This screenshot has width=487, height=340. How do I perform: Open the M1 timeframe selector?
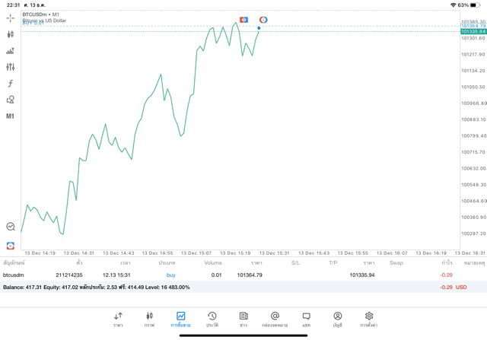tap(11, 116)
